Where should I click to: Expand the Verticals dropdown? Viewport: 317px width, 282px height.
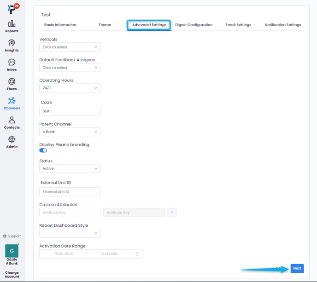pos(70,47)
